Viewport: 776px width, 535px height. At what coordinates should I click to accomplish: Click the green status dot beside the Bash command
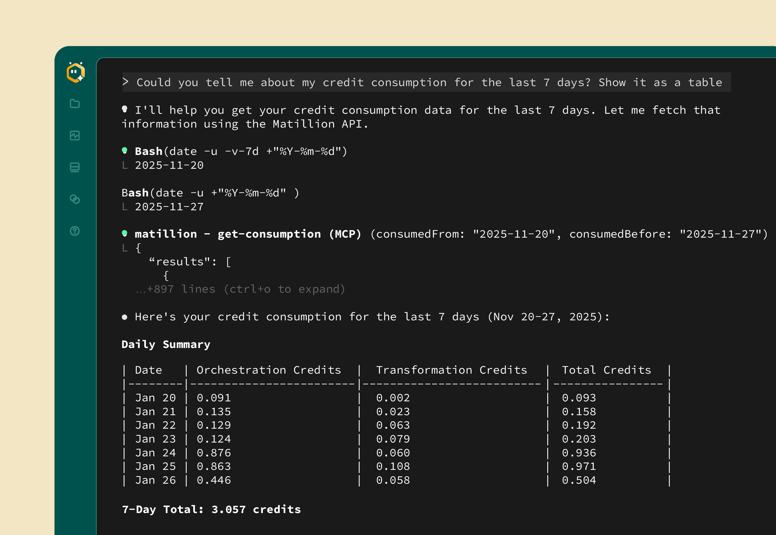pos(125,150)
